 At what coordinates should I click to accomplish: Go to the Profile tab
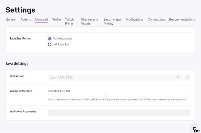tap(56, 19)
